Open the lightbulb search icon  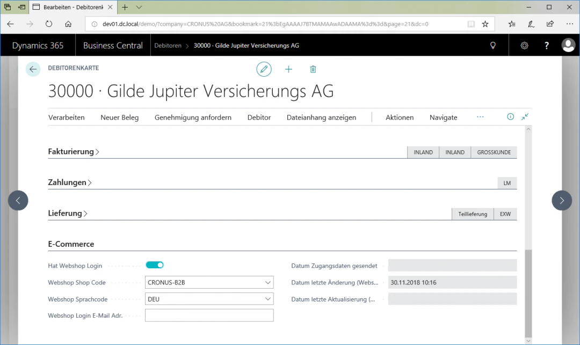(492, 46)
